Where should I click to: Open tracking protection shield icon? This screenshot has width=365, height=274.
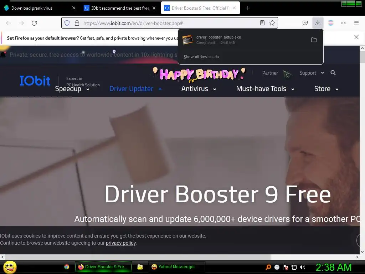point(67,23)
